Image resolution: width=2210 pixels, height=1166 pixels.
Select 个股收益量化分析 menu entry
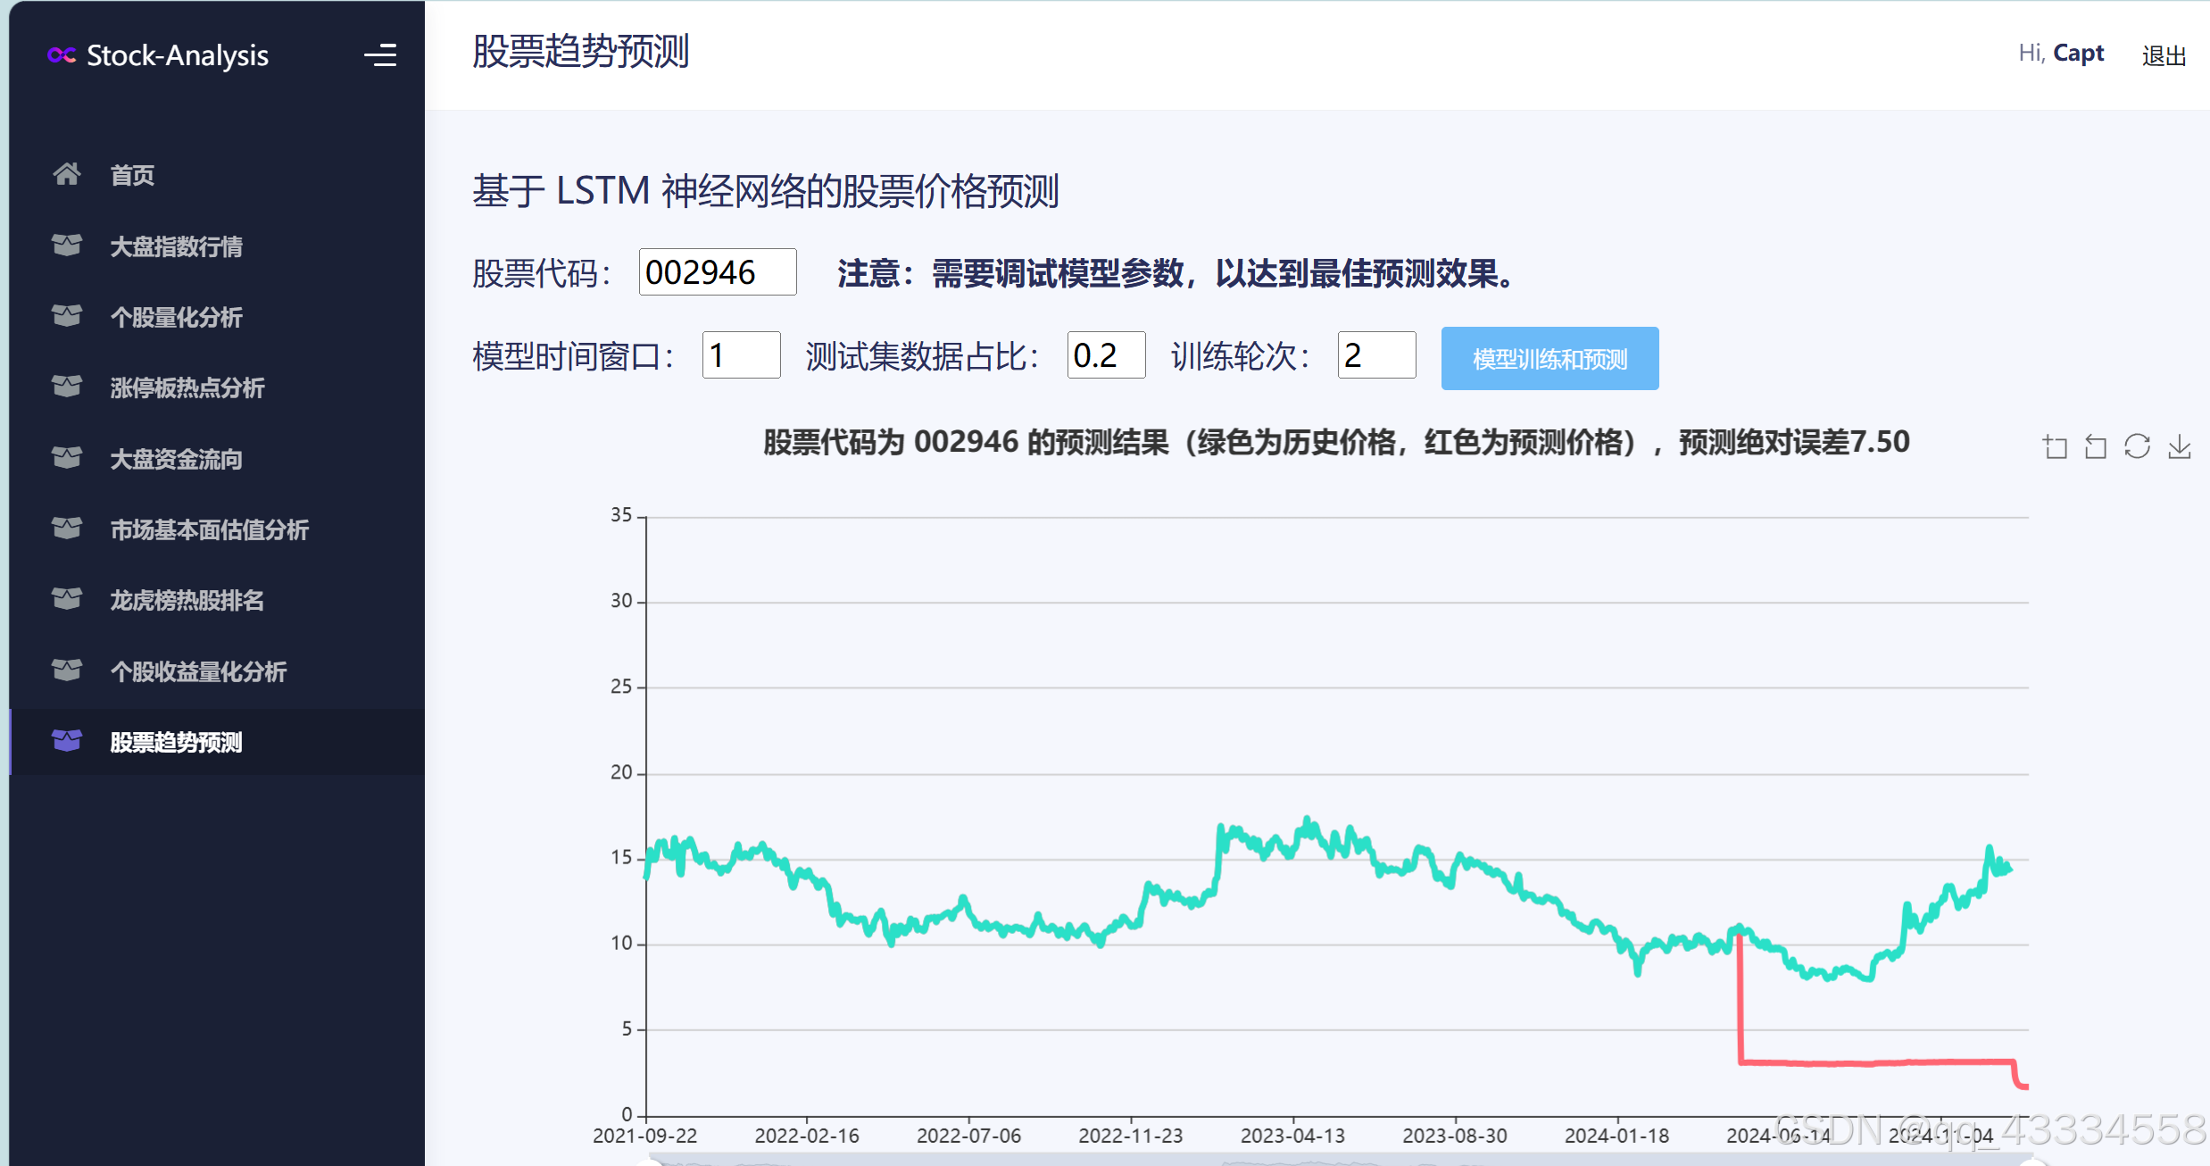pos(198,671)
